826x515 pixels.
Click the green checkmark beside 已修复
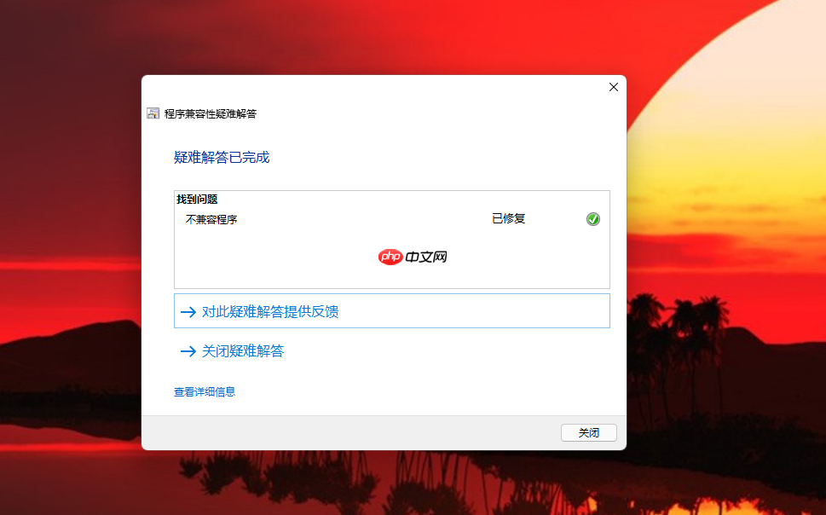(x=593, y=219)
